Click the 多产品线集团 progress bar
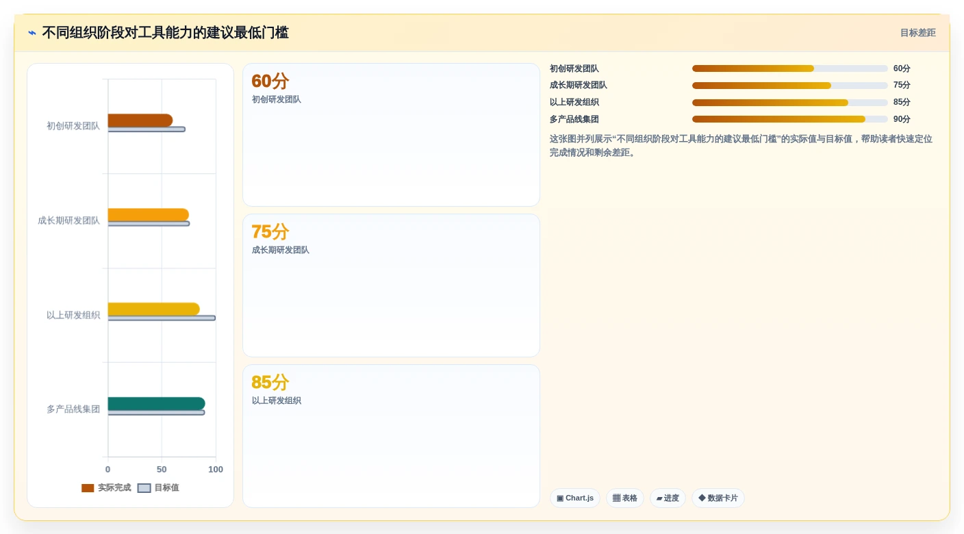The image size is (964, 534). (789, 119)
